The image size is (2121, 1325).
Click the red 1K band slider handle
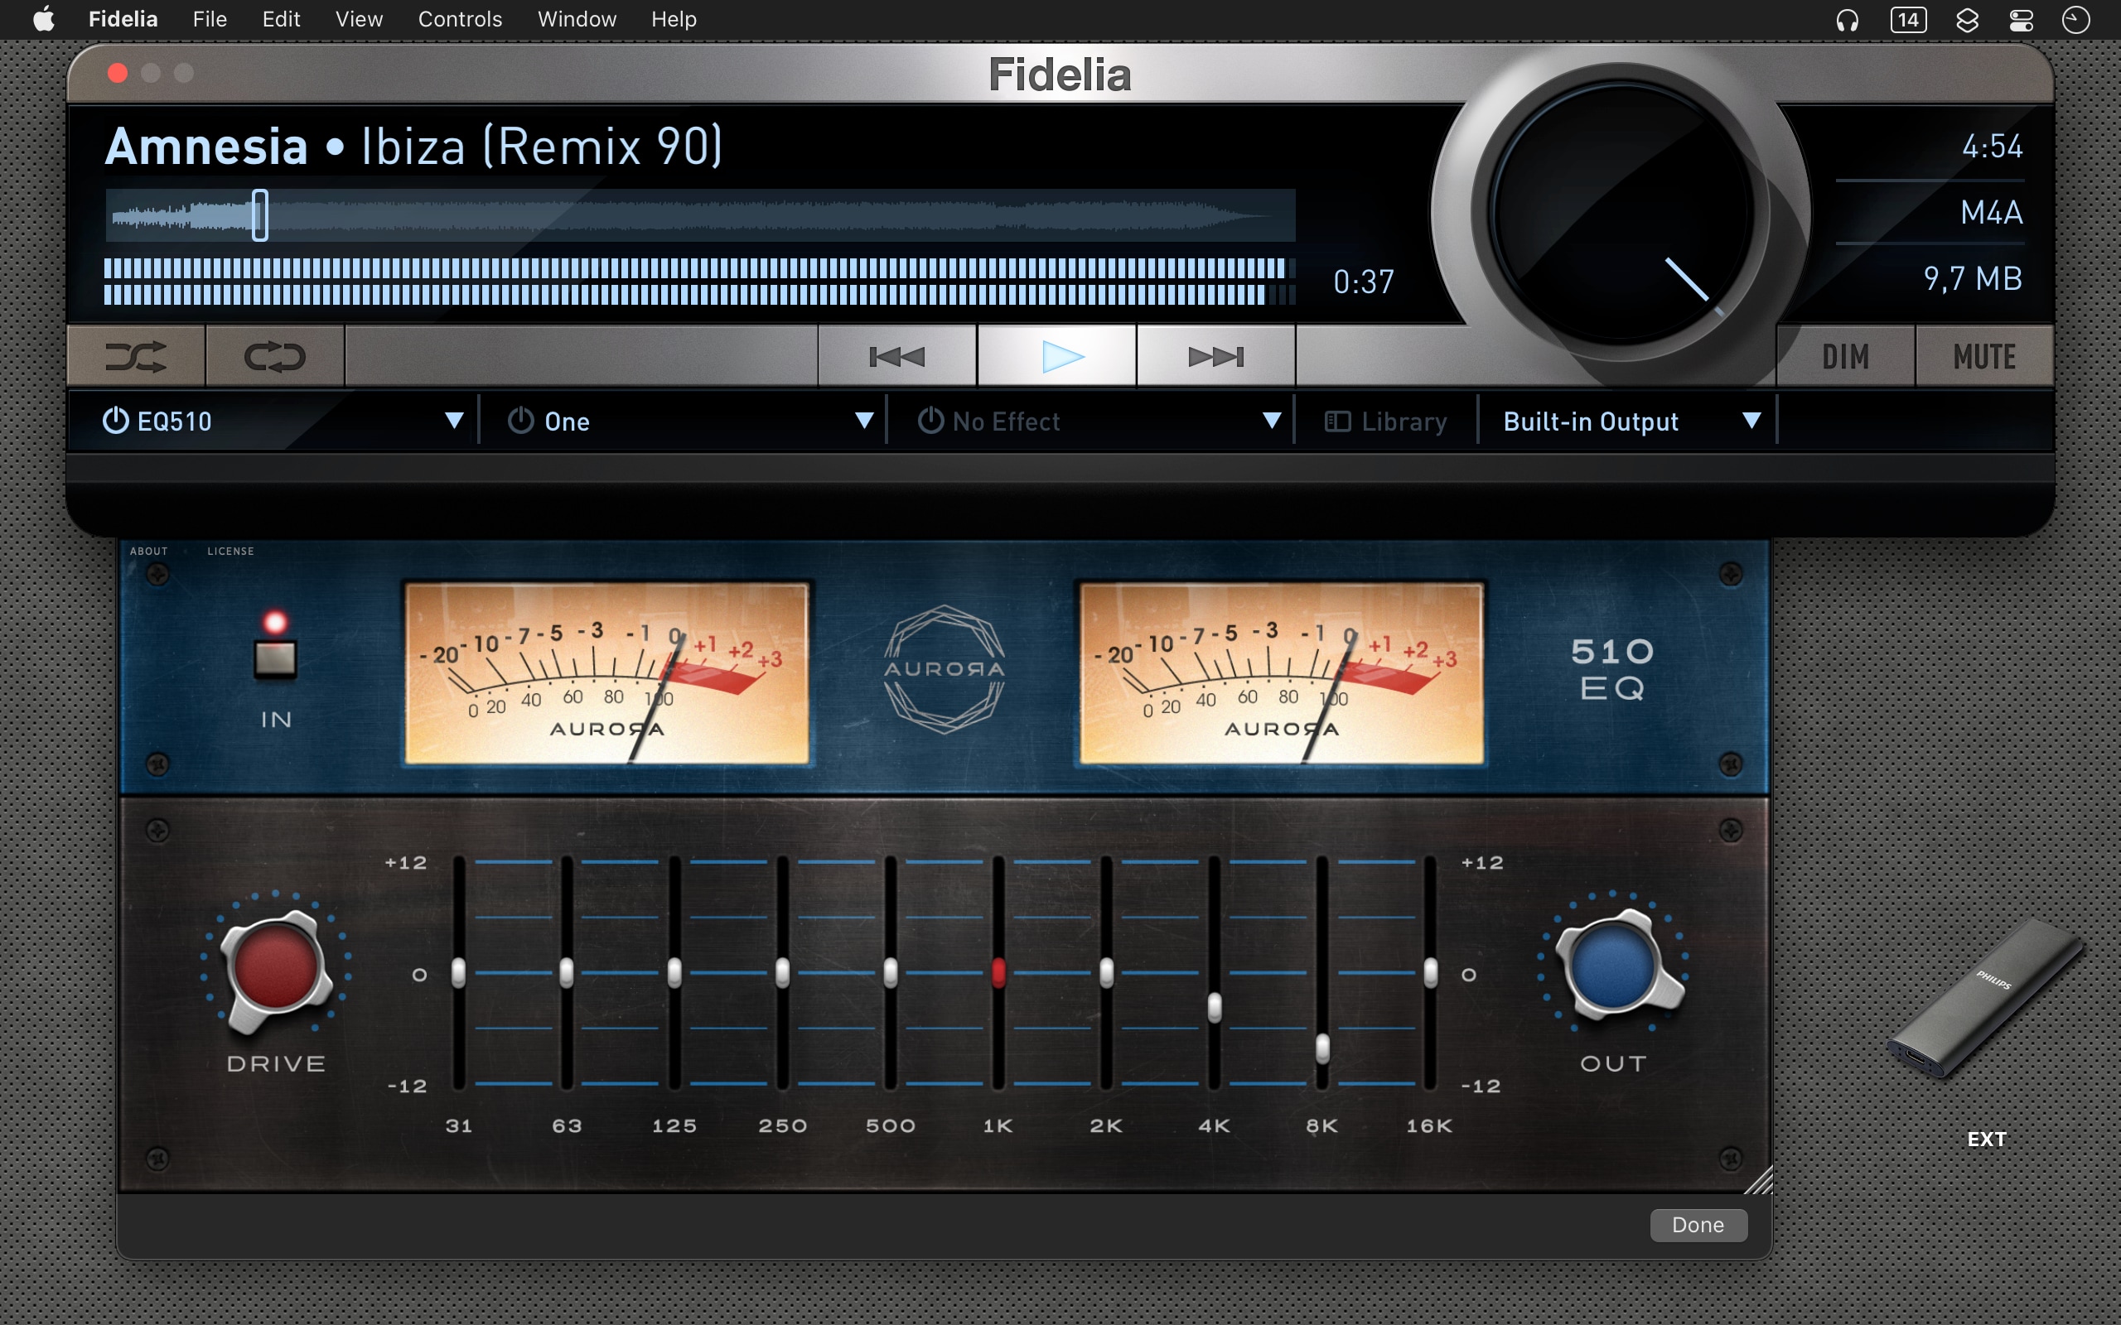998,973
